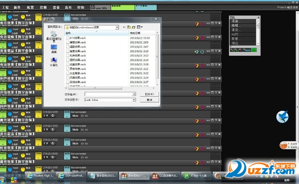The width and height of the screenshot is (299, 184).
Task: Click the help arrow icon on 电音效果 plugin
Action: 197,24
